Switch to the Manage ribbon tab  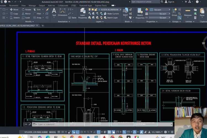[32, 6]
